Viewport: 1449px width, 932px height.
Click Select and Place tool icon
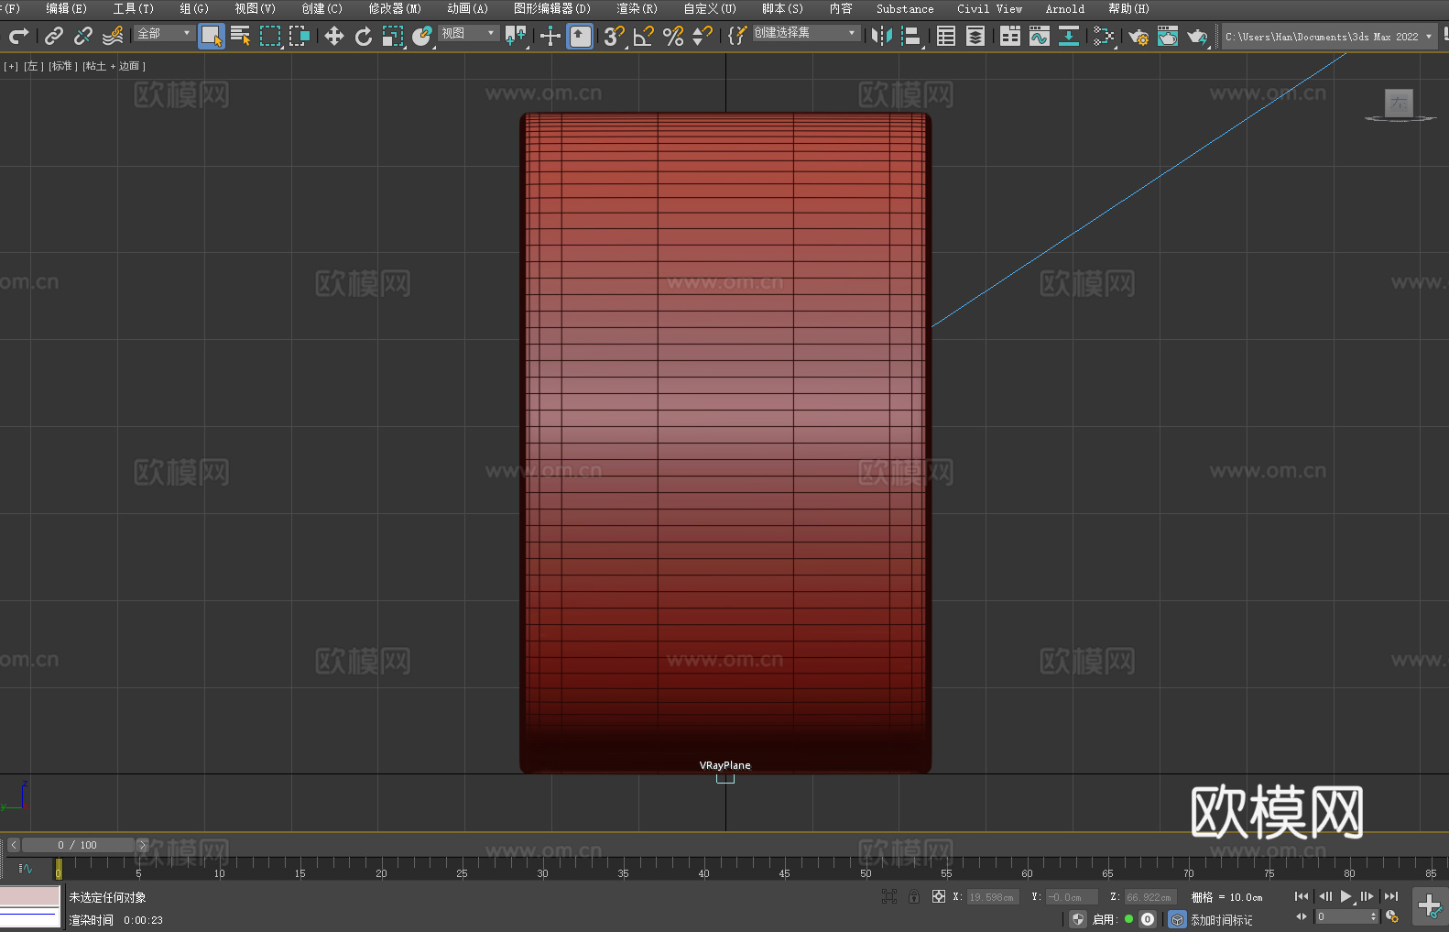422,36
